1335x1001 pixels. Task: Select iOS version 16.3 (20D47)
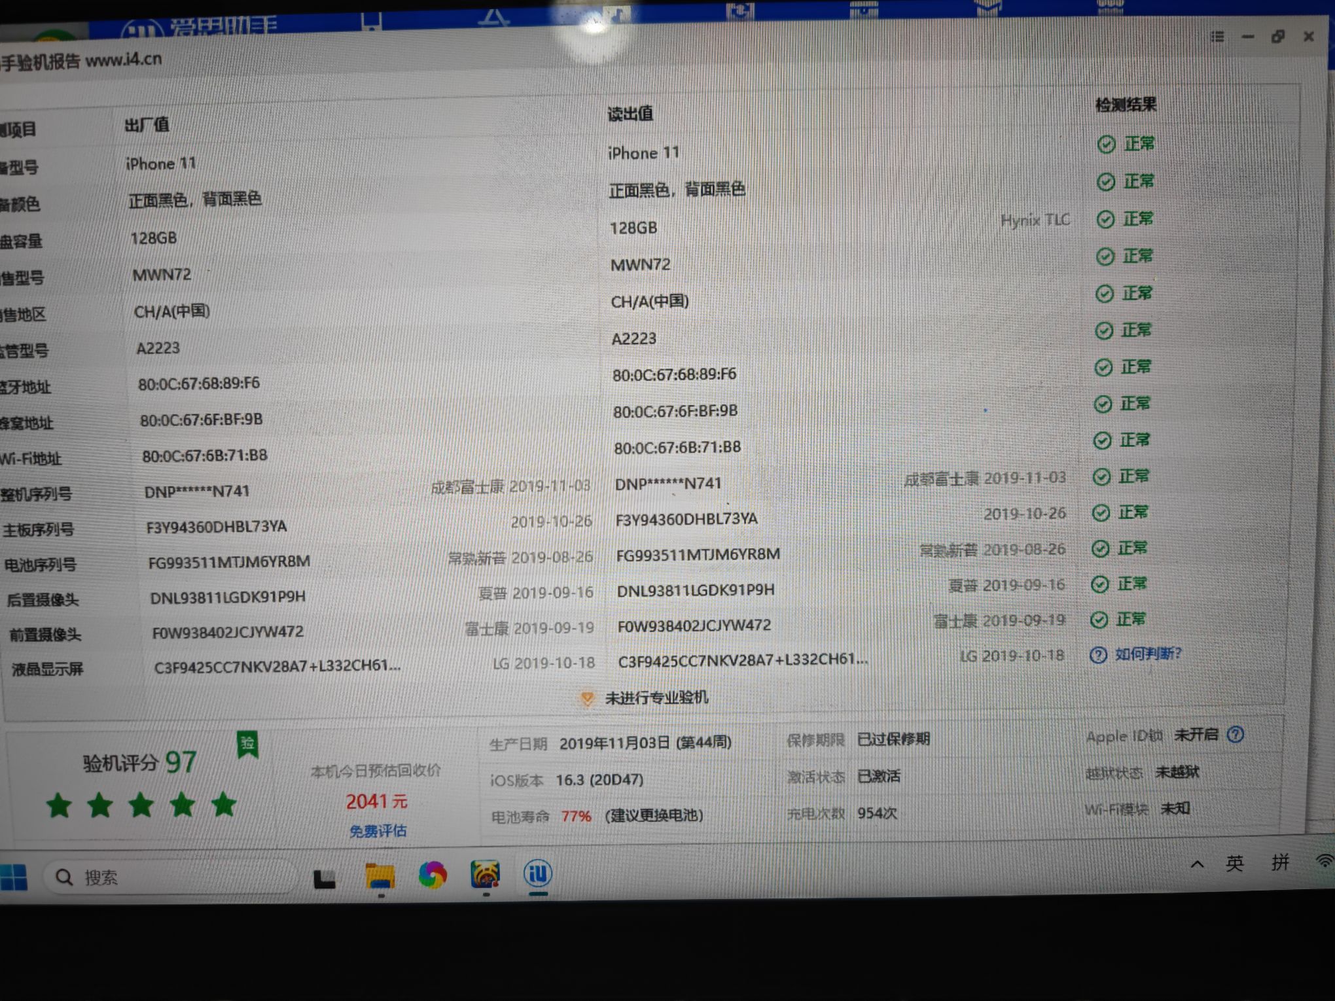coord(599,780)
